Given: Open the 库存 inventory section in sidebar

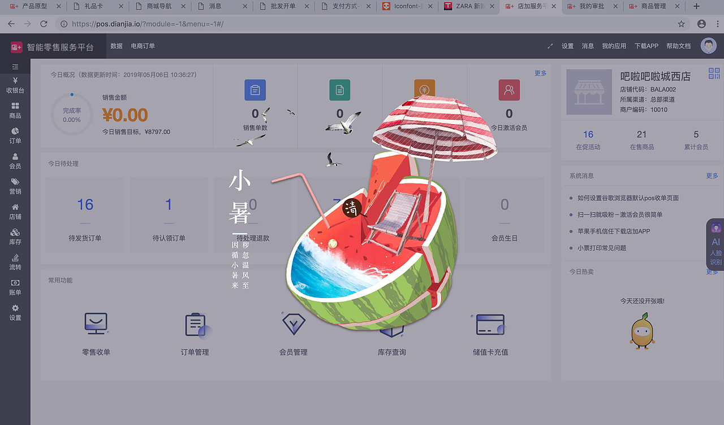Looking at the screenshot, I should click(15, 237).
